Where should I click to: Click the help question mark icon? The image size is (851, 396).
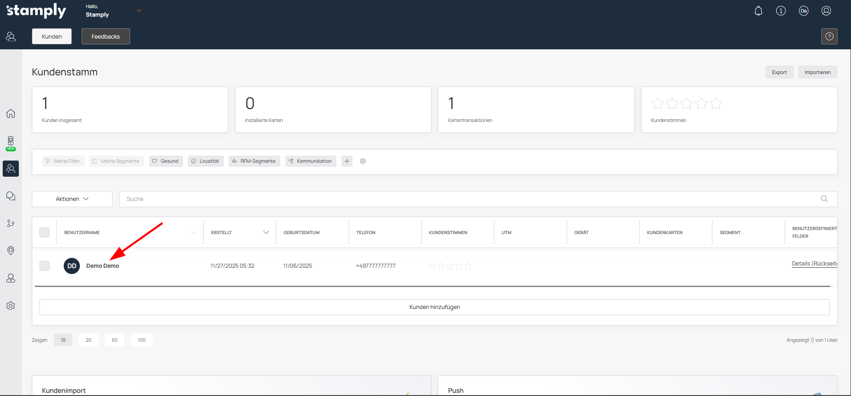pos(829,36)
